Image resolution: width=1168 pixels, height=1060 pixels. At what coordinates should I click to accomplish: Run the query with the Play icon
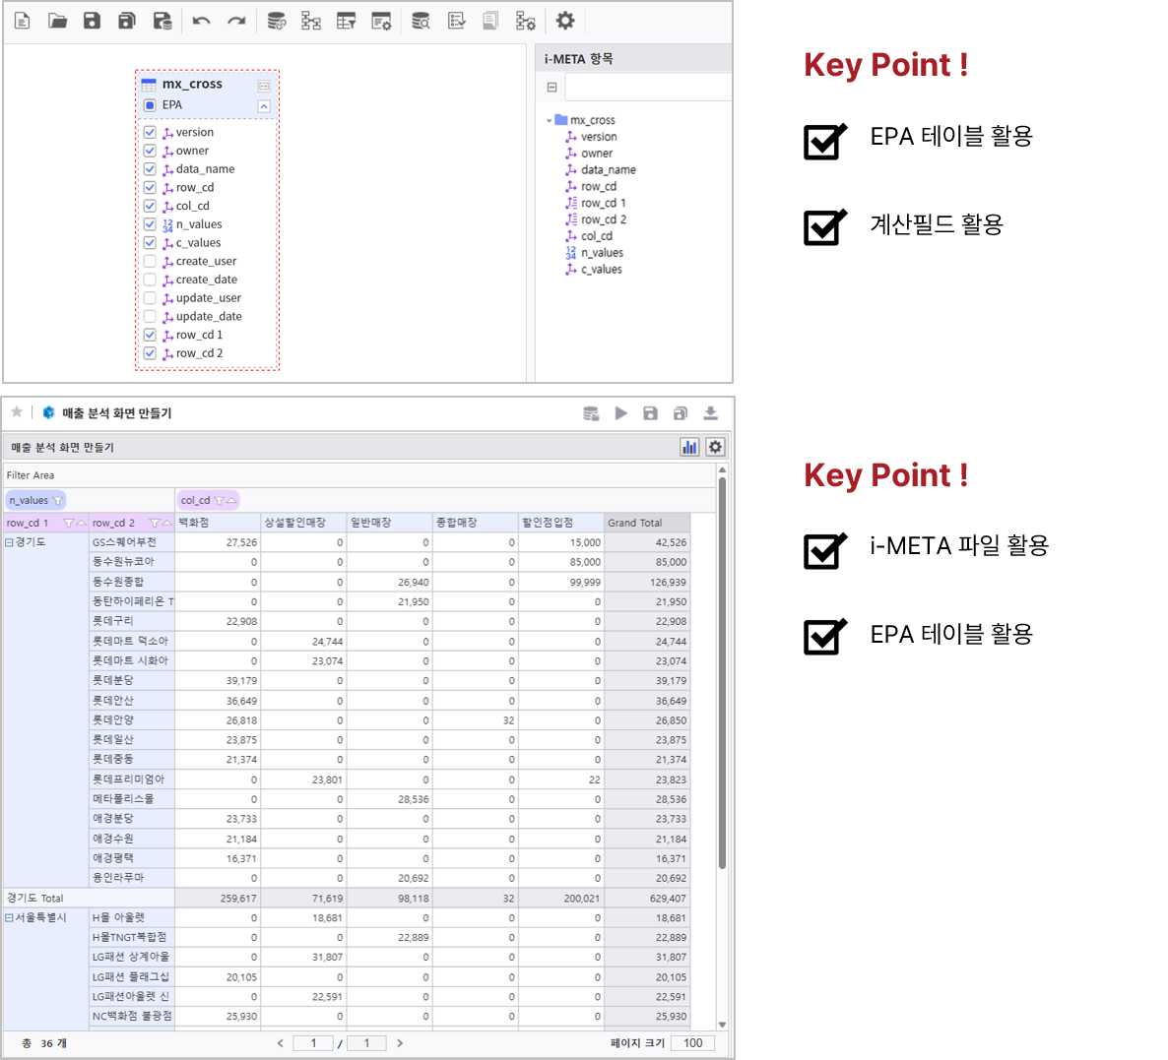point(621,413)
